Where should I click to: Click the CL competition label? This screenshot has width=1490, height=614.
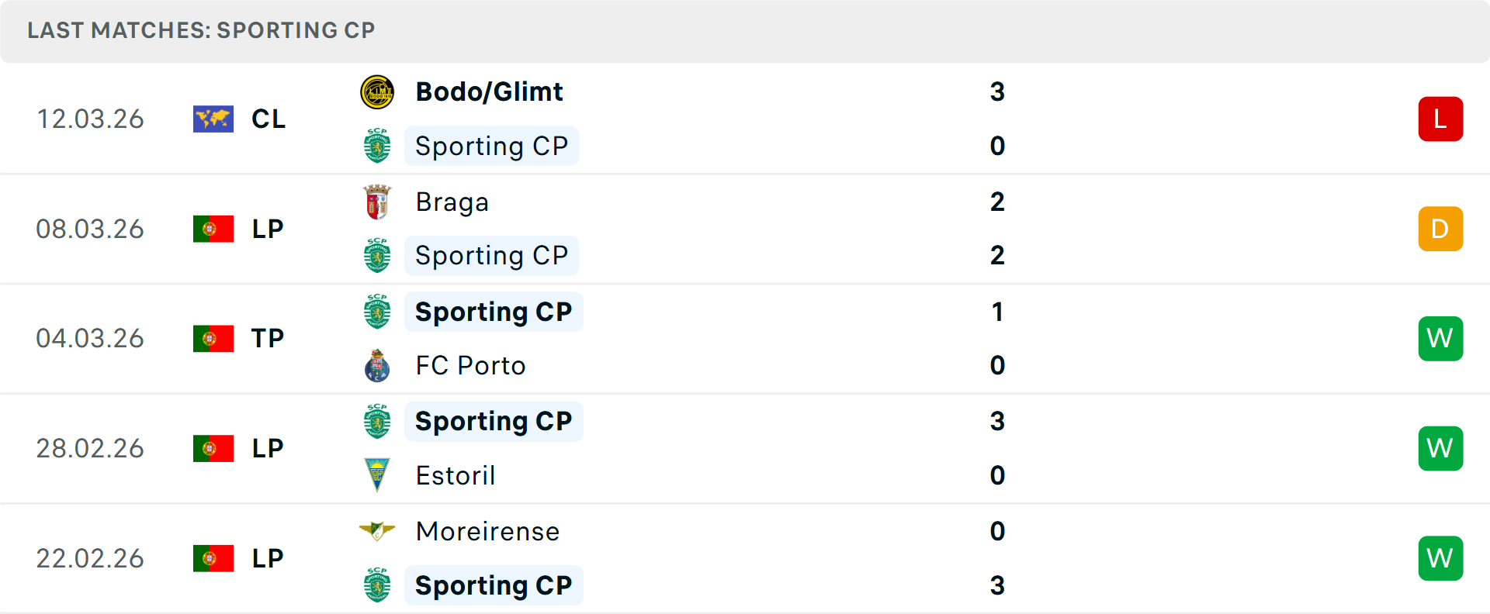click(x=269, y=119)
